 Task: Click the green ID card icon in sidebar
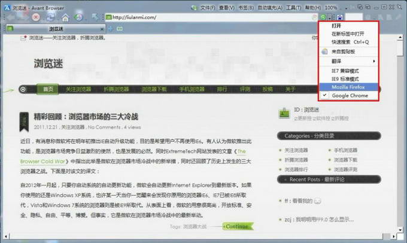[284, 113]
